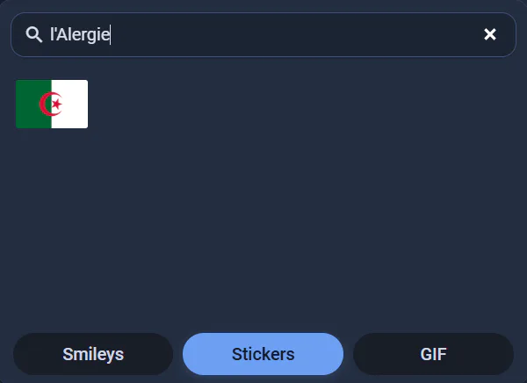Click the red crescent on the flag sticker
The image size is (527, 383).
pos(47,104)
